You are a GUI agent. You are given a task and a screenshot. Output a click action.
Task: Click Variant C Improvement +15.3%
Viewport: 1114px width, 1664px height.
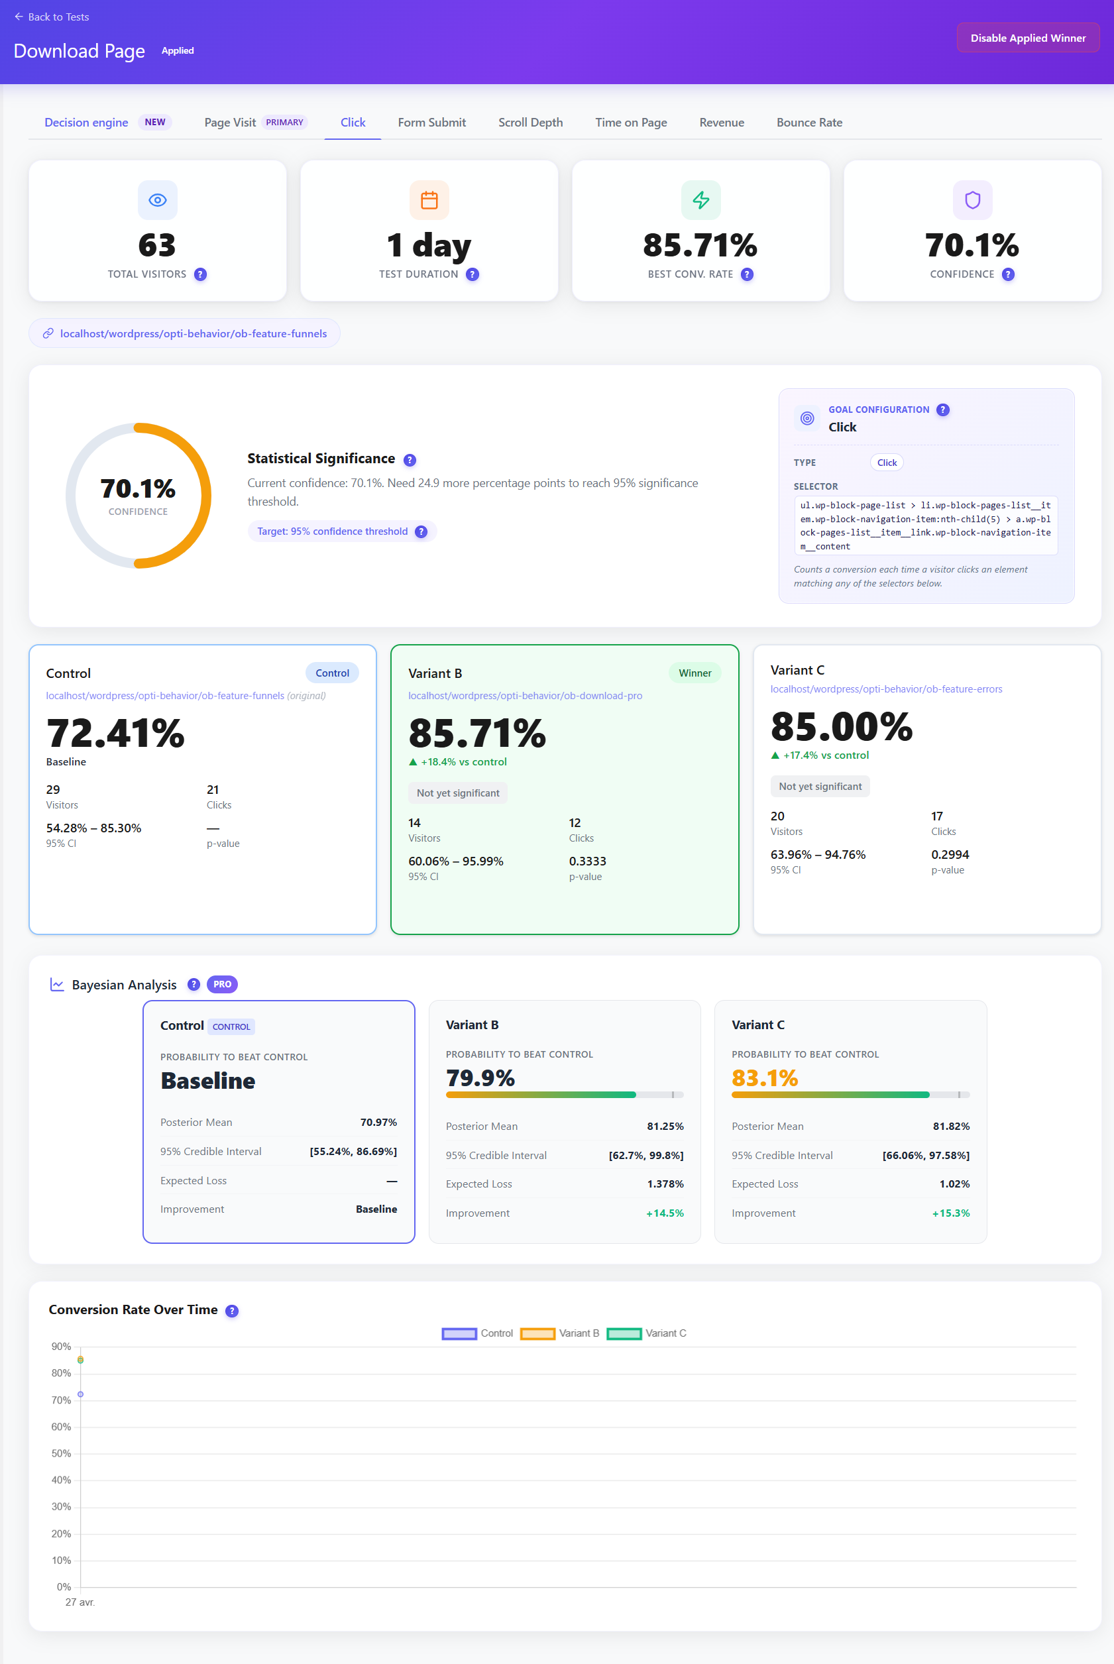coord(950,1213)
